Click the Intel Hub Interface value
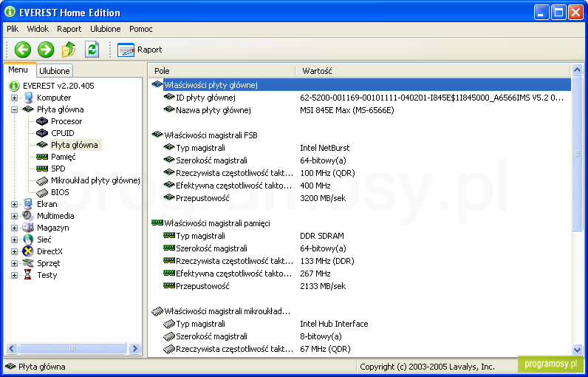This screenshot has height=377, width=588. click(334, 324)
